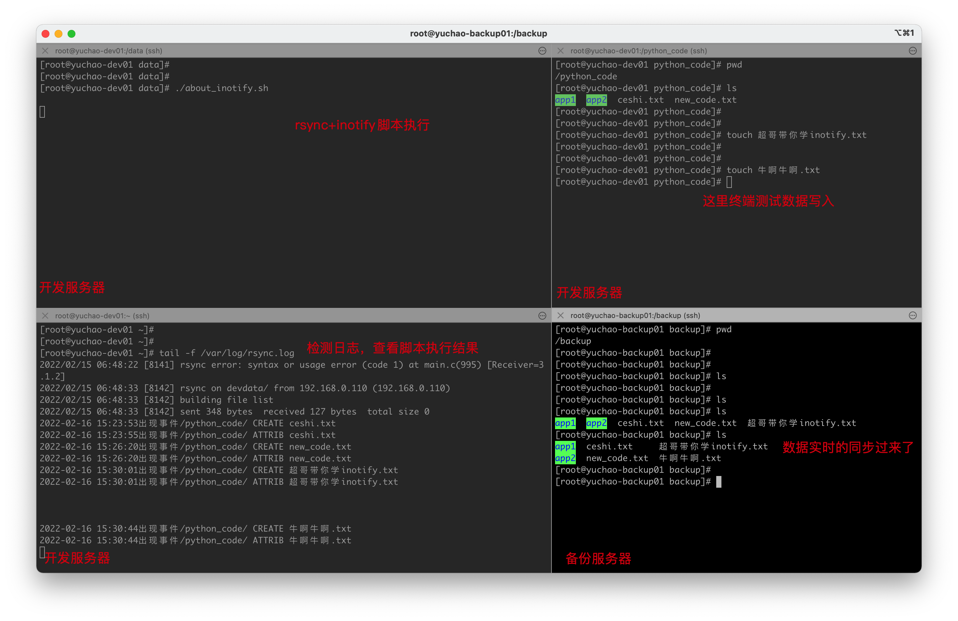Click the cursor at python_code prompt
Screen dimensions: 958x621
(729, 182)
